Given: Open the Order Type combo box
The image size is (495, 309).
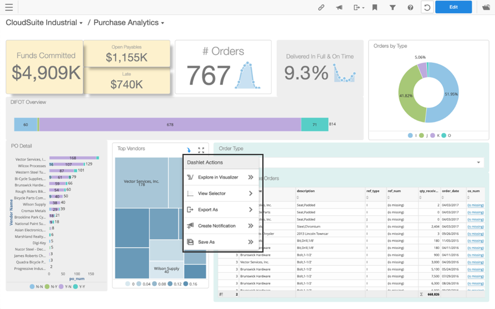Looking at the screenshot, I should pos(478,162).
